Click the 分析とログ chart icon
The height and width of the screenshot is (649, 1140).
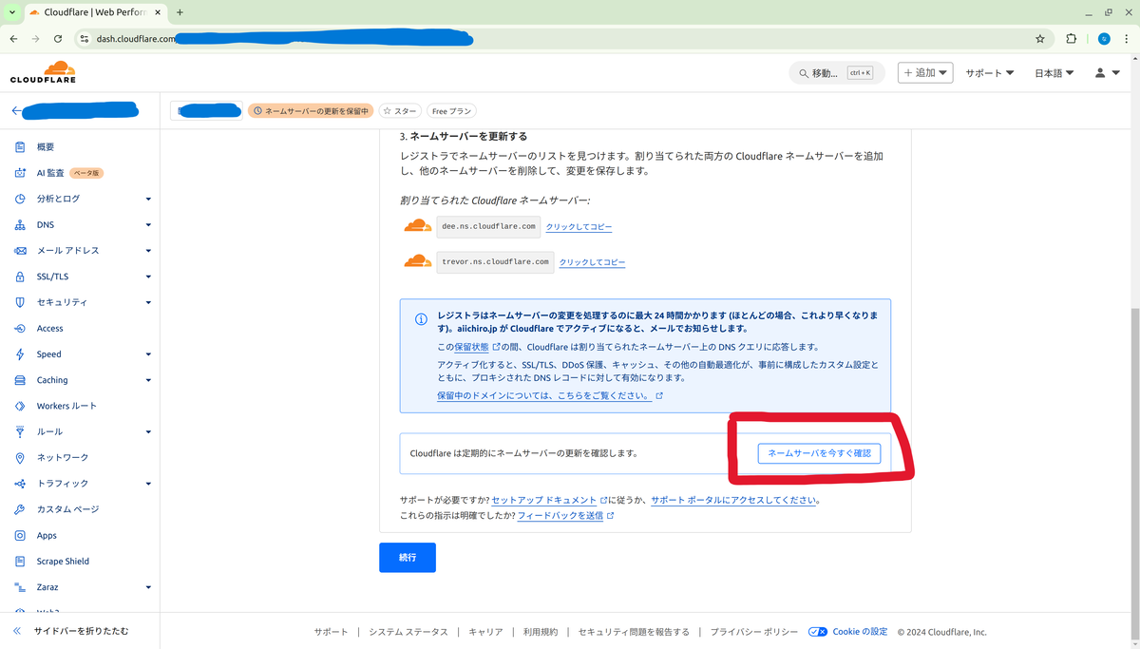(20, 199)
